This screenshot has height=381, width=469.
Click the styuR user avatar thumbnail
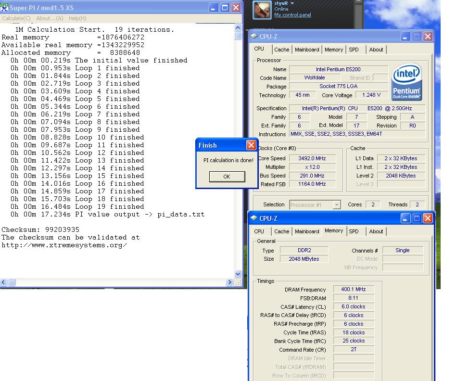pyautogui.click(x=262, y=9)
